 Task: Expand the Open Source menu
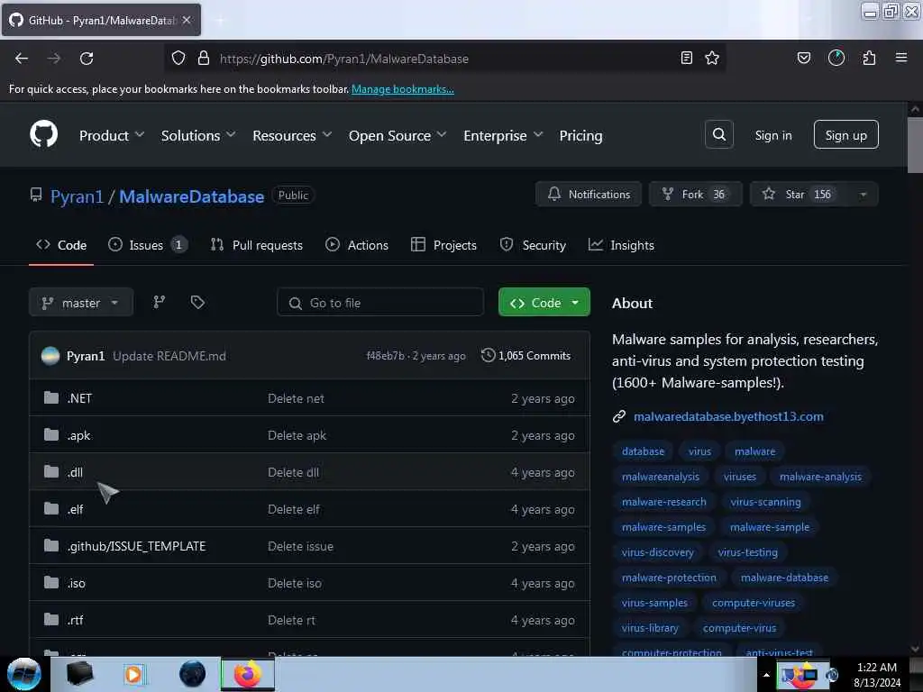[x=398, y=136]
